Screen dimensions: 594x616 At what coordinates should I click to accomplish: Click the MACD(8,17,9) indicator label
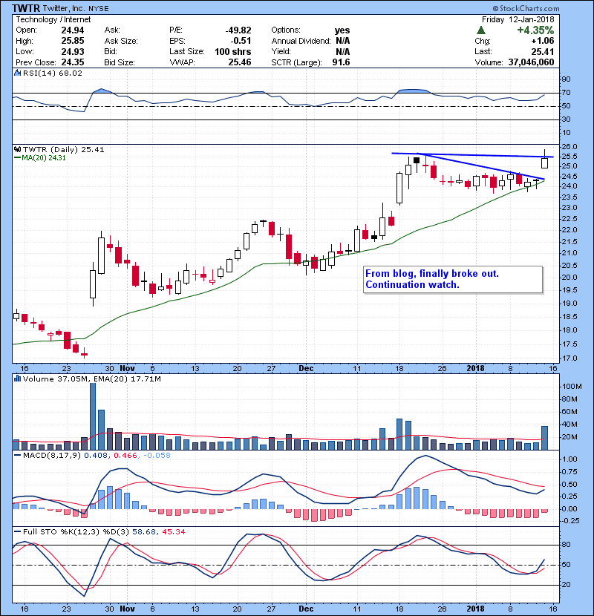[x=52, y=455]
